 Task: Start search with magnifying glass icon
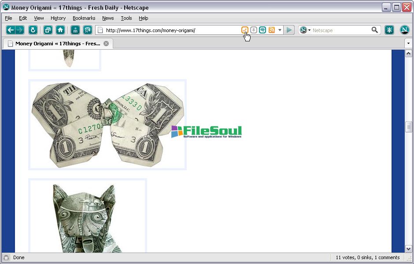pos(375,30)
